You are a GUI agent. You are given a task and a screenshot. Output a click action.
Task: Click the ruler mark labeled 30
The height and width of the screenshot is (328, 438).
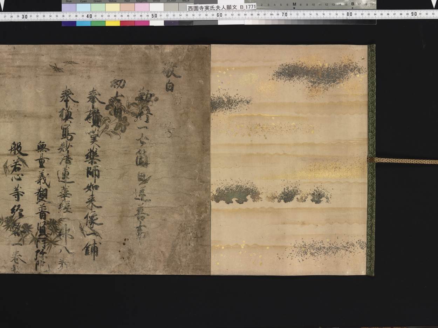pos(25,16)
